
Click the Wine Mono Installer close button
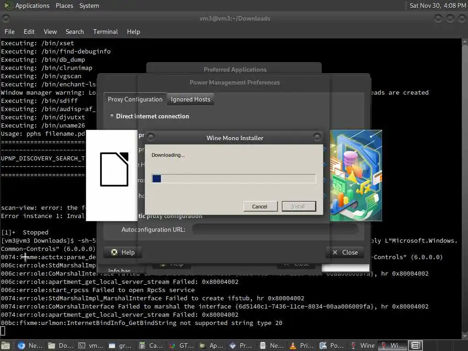[317, 137]
